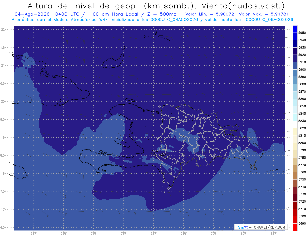307x237 pixels.
Task: Click the legend swatch between 5770 and 5780
Action: tap(295, 161)
